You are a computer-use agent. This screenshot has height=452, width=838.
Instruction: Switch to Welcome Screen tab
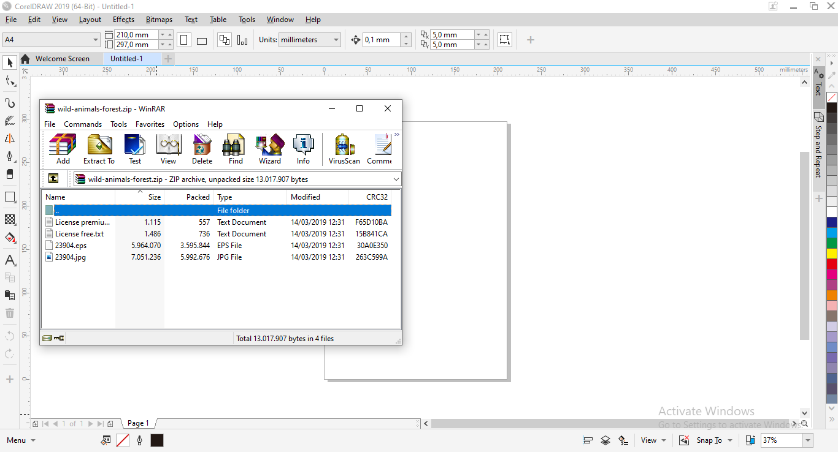click(x=62, y=59)
